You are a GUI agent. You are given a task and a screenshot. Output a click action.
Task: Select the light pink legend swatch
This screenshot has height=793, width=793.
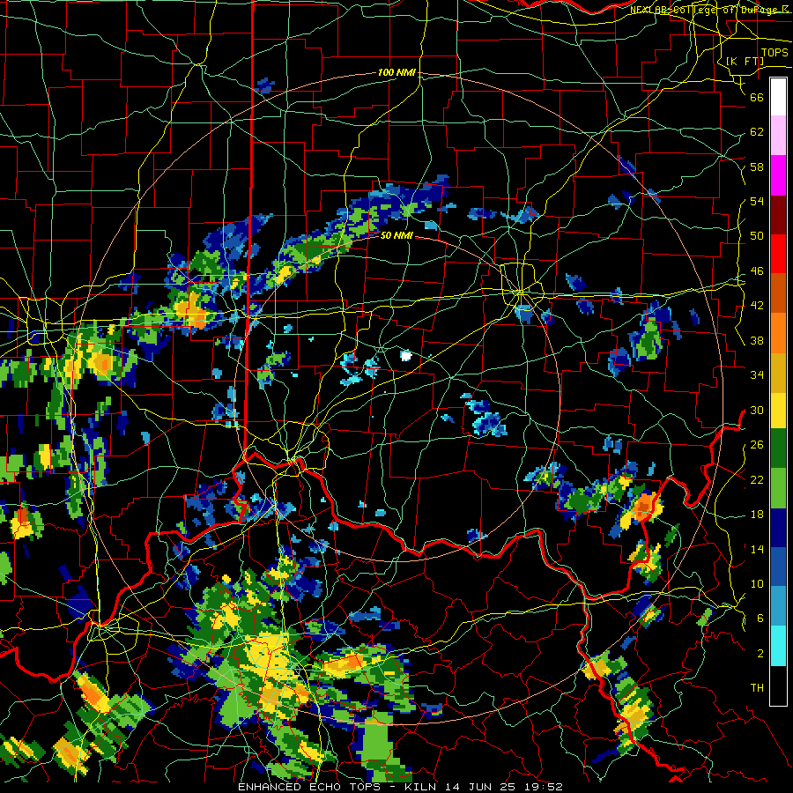pyautogui.click(x=778, y=136)
